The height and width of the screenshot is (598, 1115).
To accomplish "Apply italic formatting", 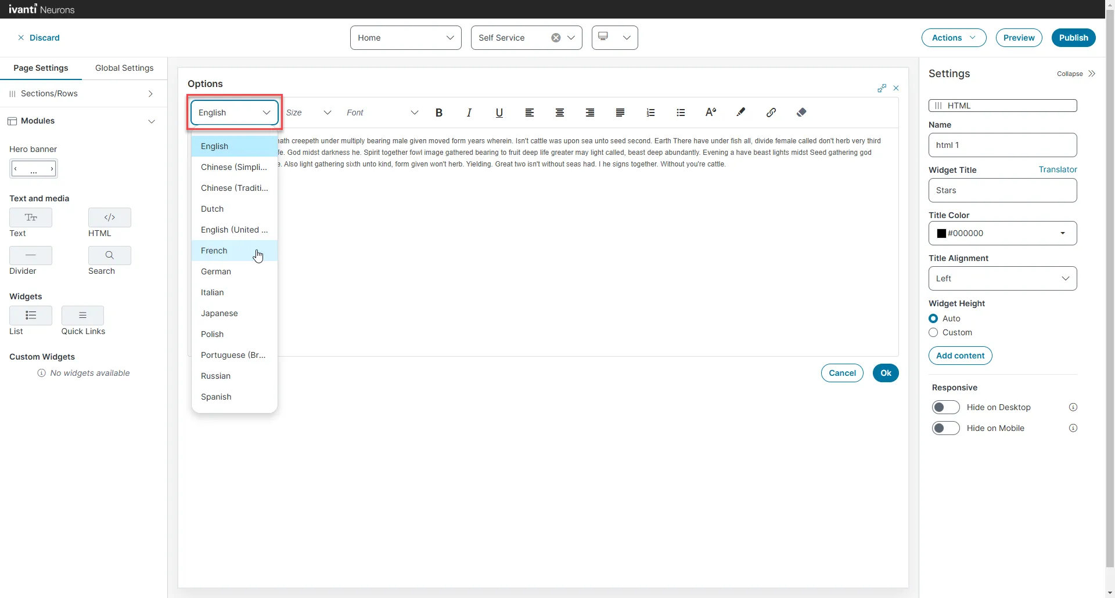I will point(469,113).
